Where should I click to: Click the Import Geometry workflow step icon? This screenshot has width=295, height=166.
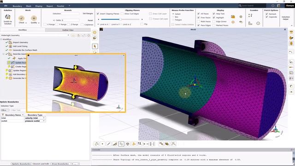pyautogui.click(x=11, y=42)
